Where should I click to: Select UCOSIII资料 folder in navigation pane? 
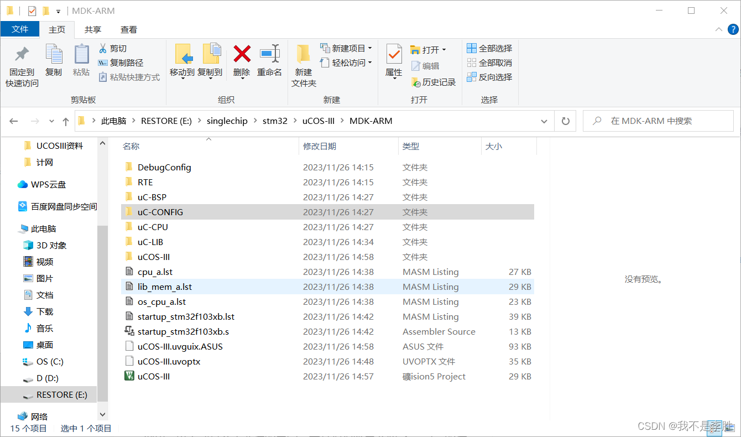[x=54, y=146]
